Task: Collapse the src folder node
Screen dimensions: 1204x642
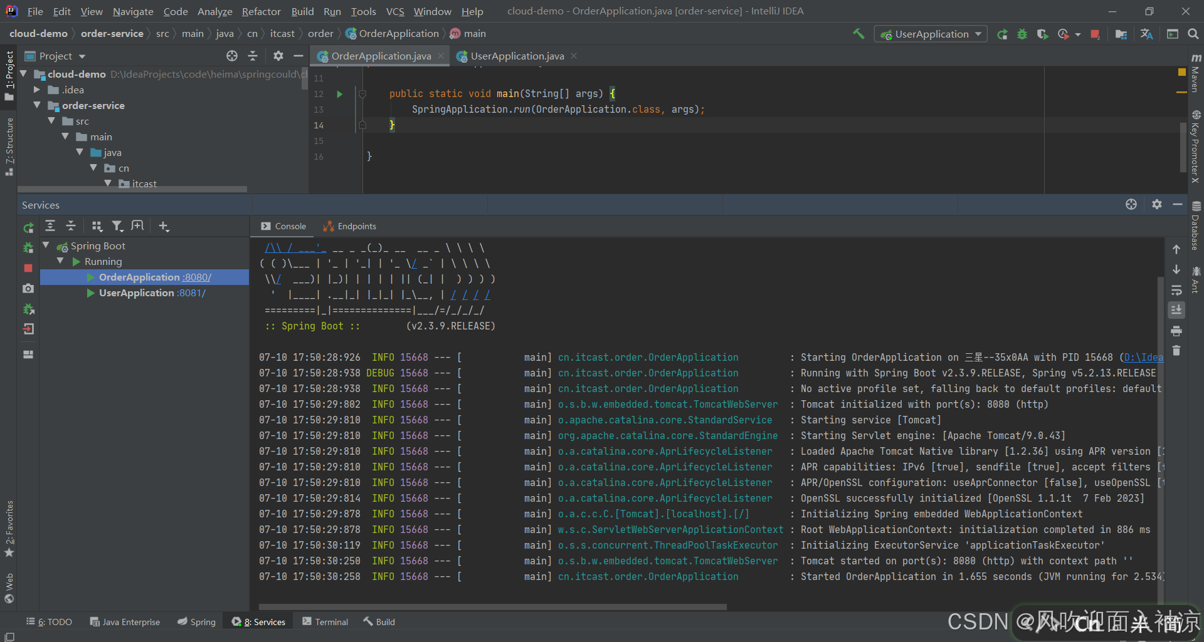Action: 51,121
